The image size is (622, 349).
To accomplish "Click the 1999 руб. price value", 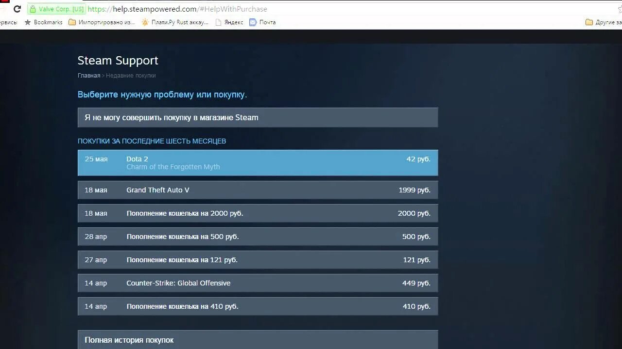I will (x=415, y=190).
